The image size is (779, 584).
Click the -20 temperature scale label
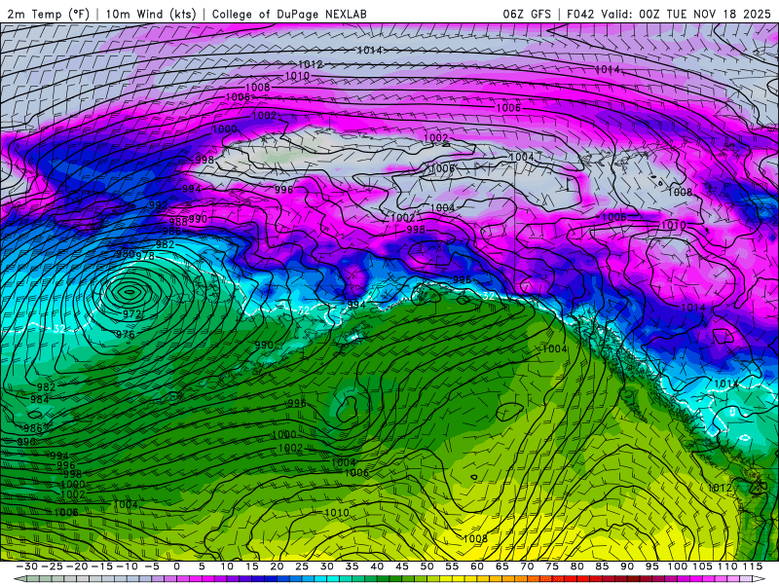click(77, 566)
